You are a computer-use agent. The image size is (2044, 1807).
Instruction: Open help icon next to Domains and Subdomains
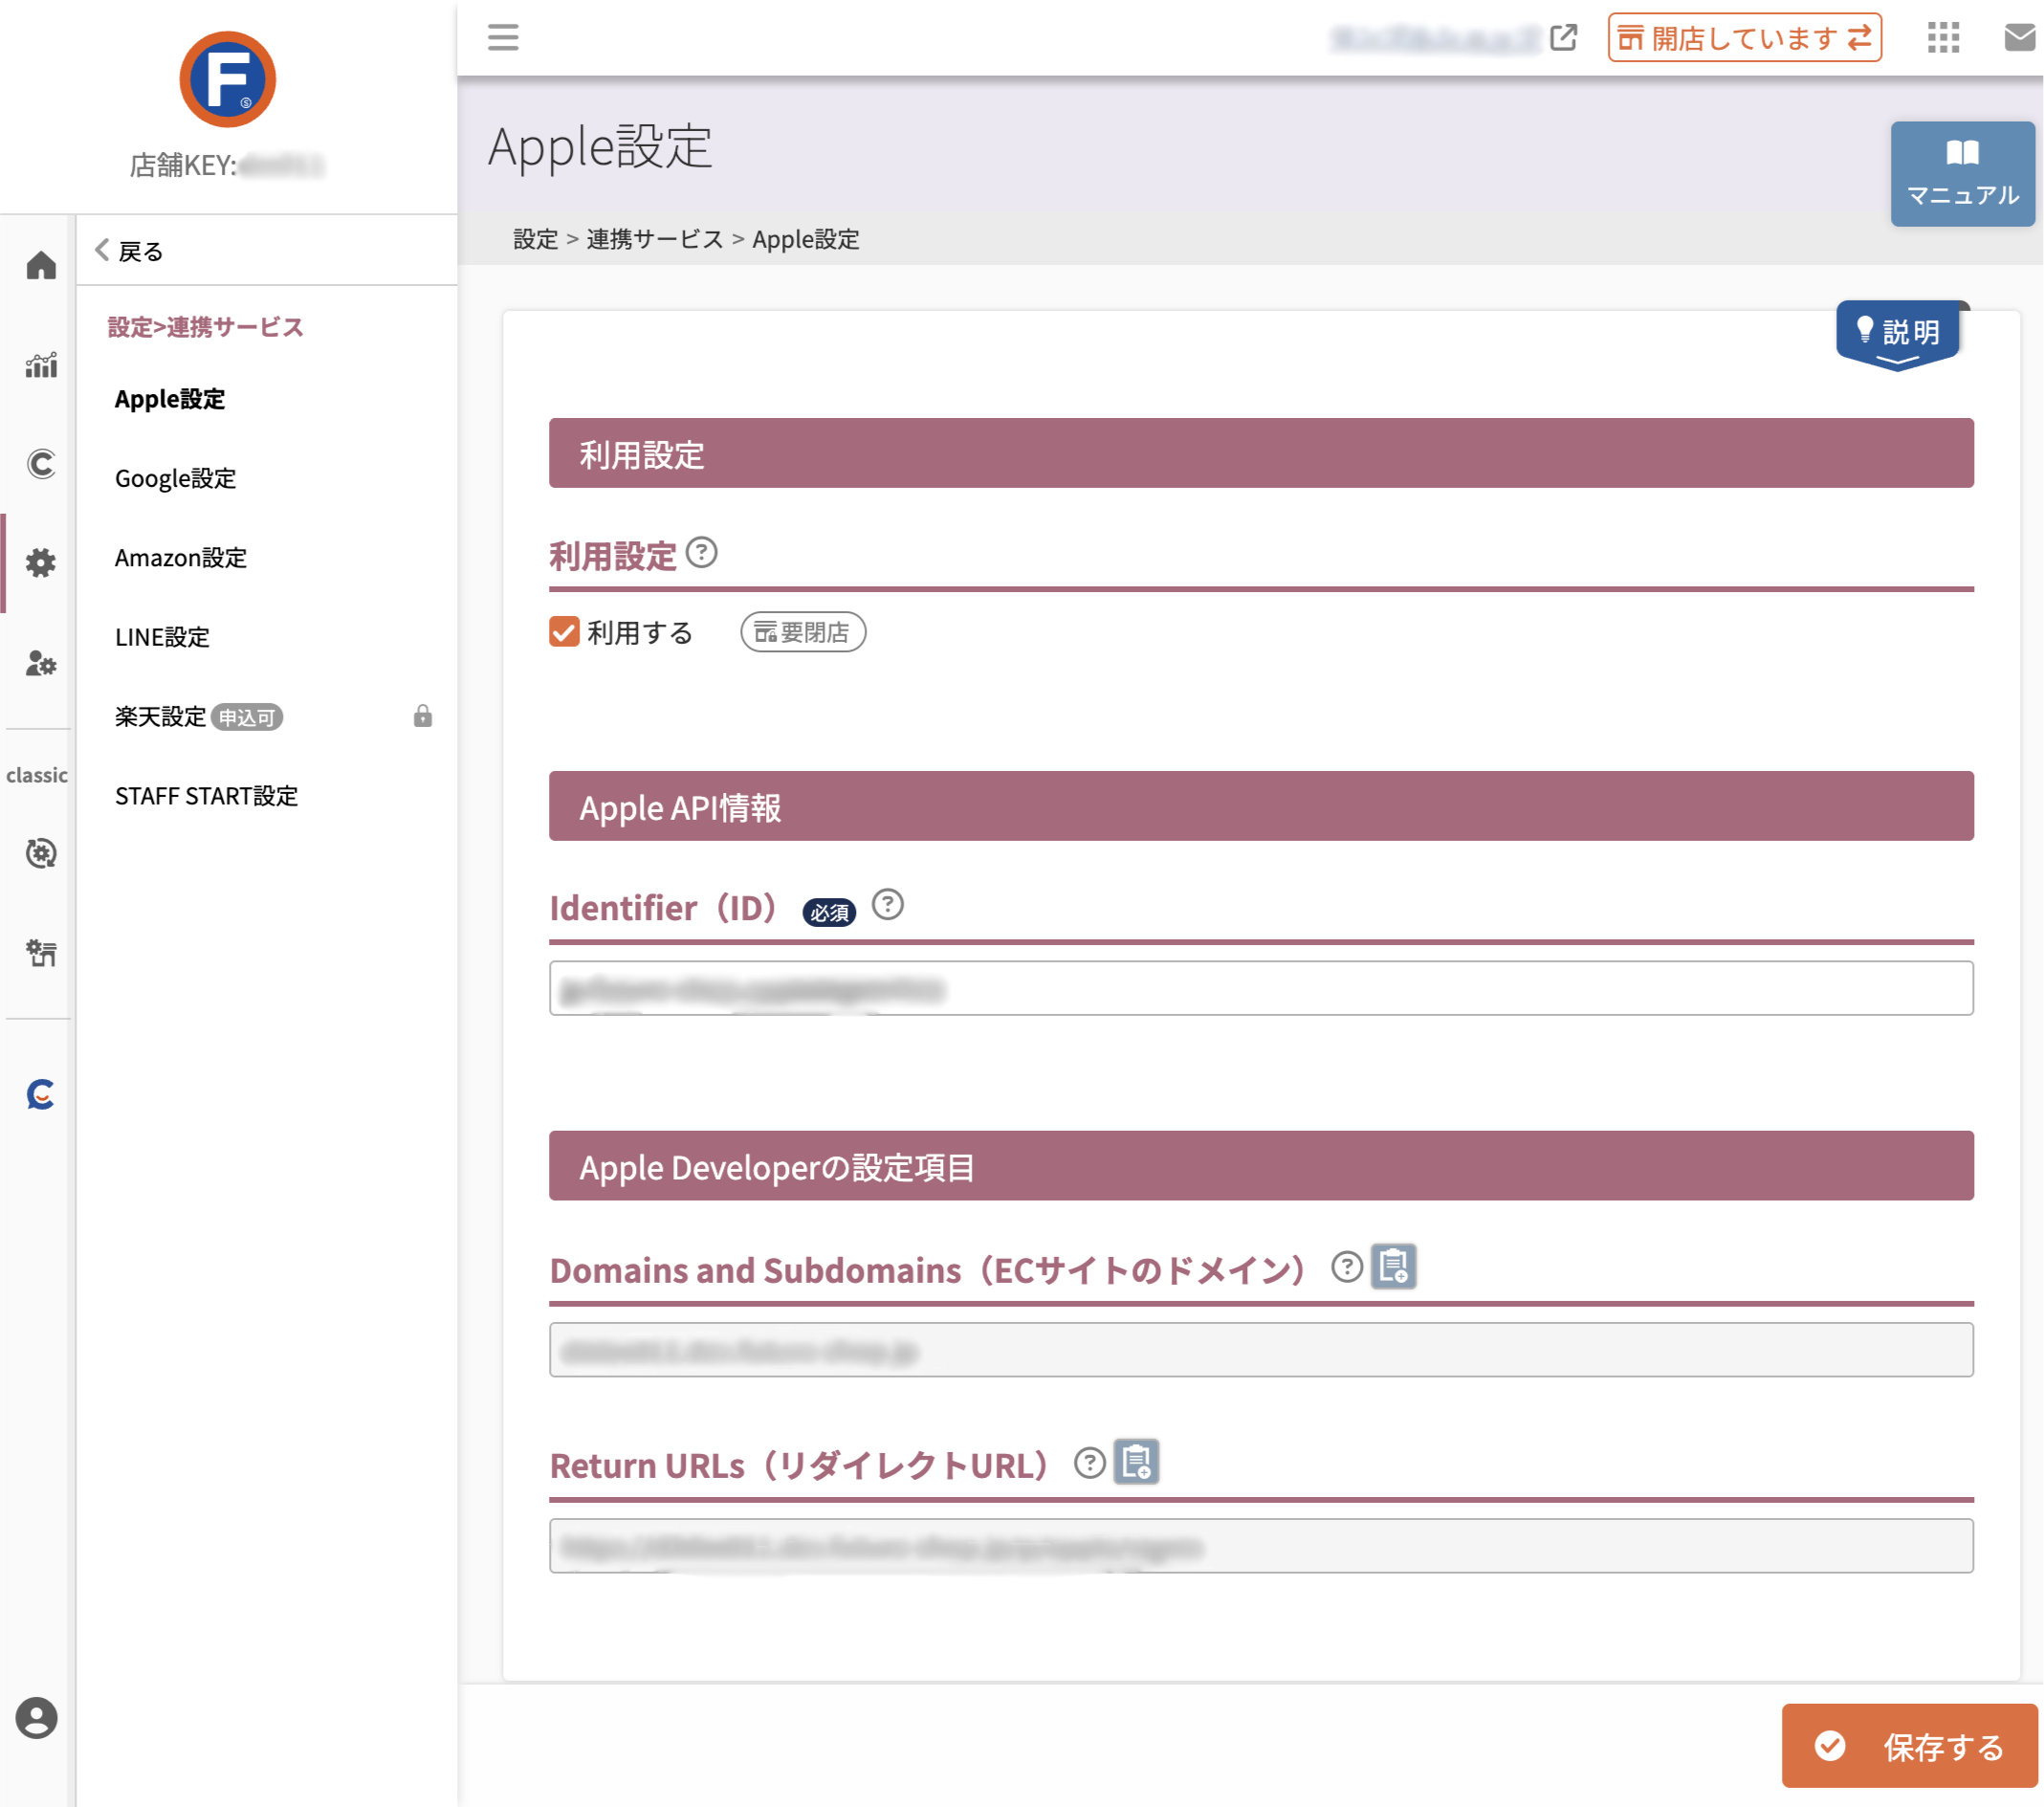(1347, 1267)
